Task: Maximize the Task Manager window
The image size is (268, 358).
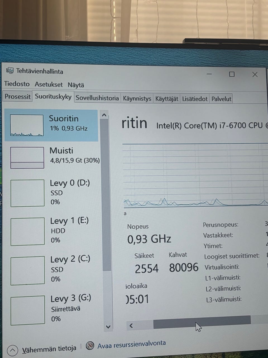Action: coord(232,74)
